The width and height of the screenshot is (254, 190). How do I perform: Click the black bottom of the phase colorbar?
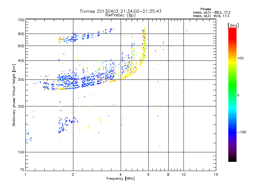(x=232, y=159)
